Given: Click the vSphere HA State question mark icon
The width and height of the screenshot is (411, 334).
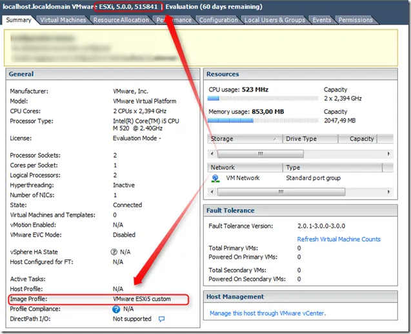Looking at the screenshot, I should click(x=114, y=252).
